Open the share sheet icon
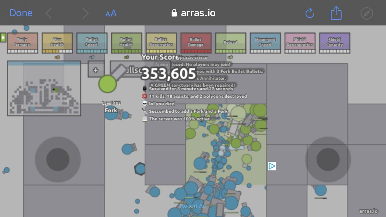This screenshot has height=217, width=386. click(x=336, y=13)
